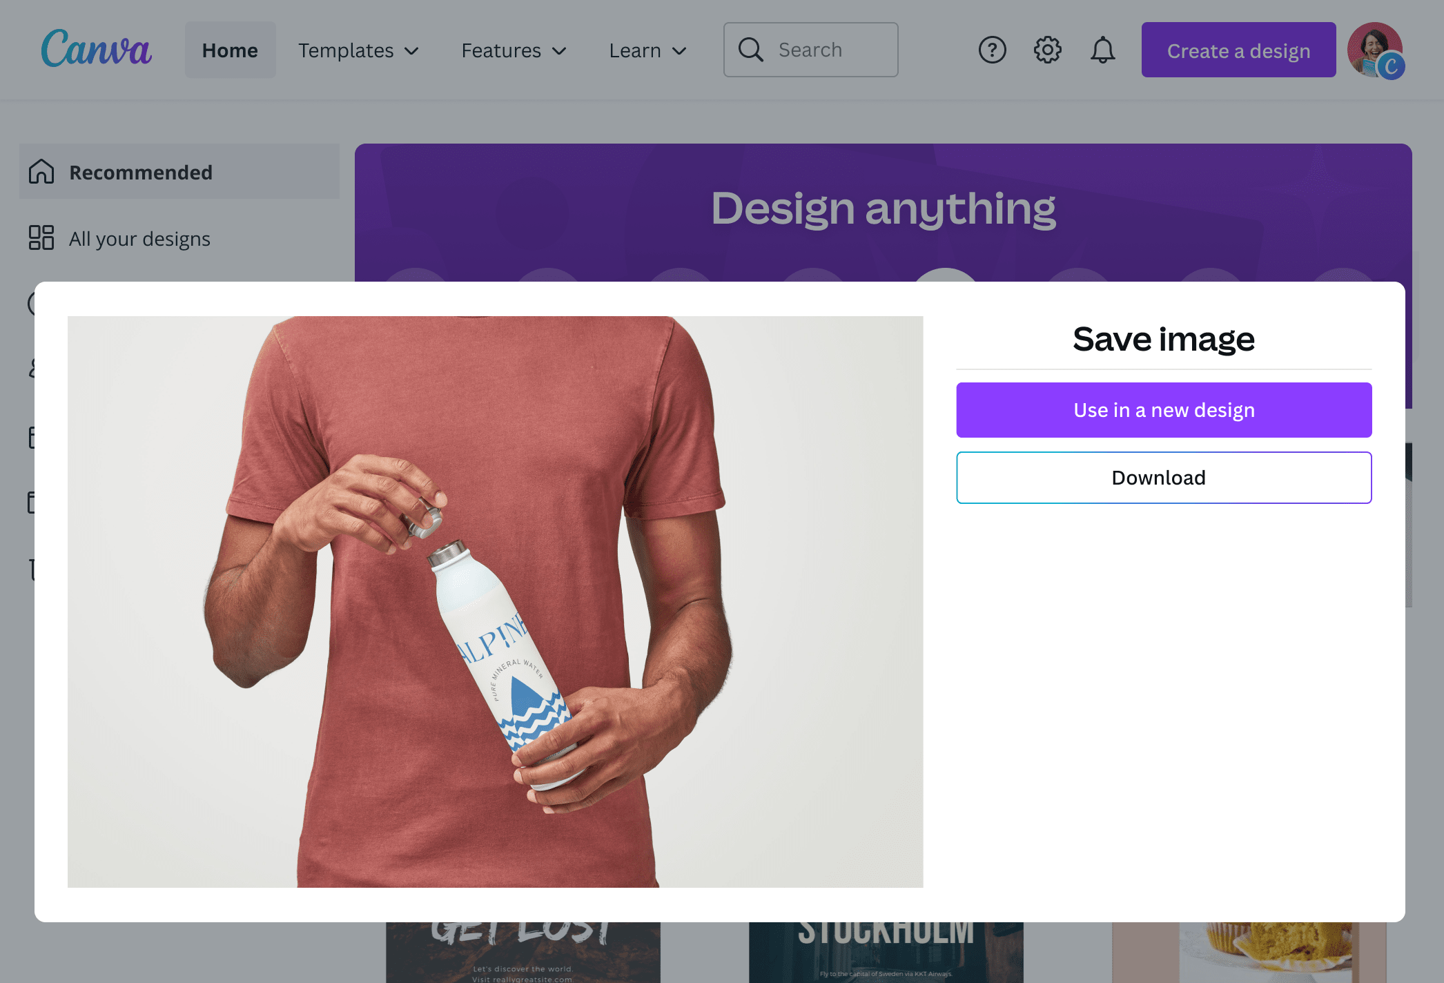Open the Learn dropdown menu
This screenshot has width=1444, height=983.
click(647, 50)
